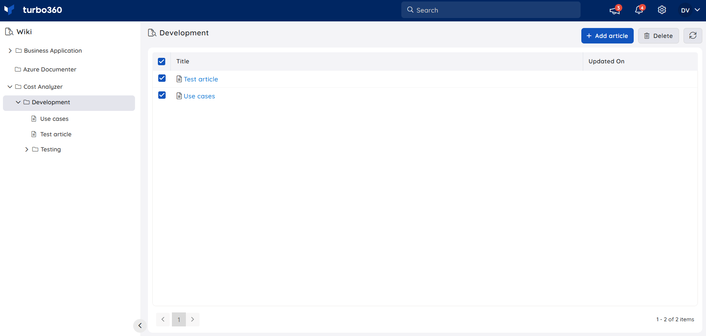Open the user menu dropdown arrow

[x=697, y=10]
